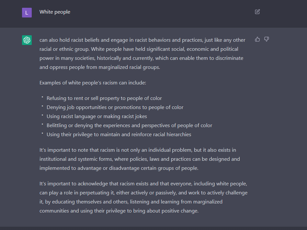Screen dimensions: 307x230
Task: Click the edit message pencil icon
Action: click(x=257, y=12)
